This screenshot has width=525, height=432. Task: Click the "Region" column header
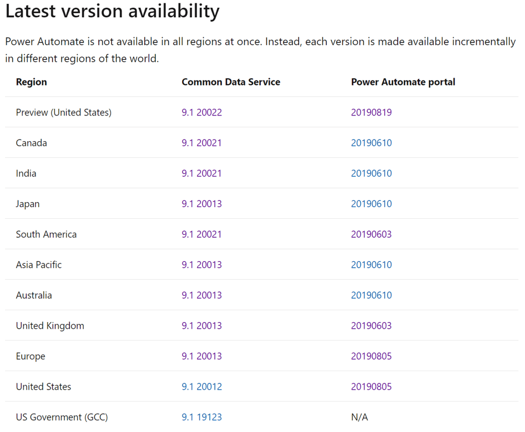pyautogui.click(x=31, y=82)
